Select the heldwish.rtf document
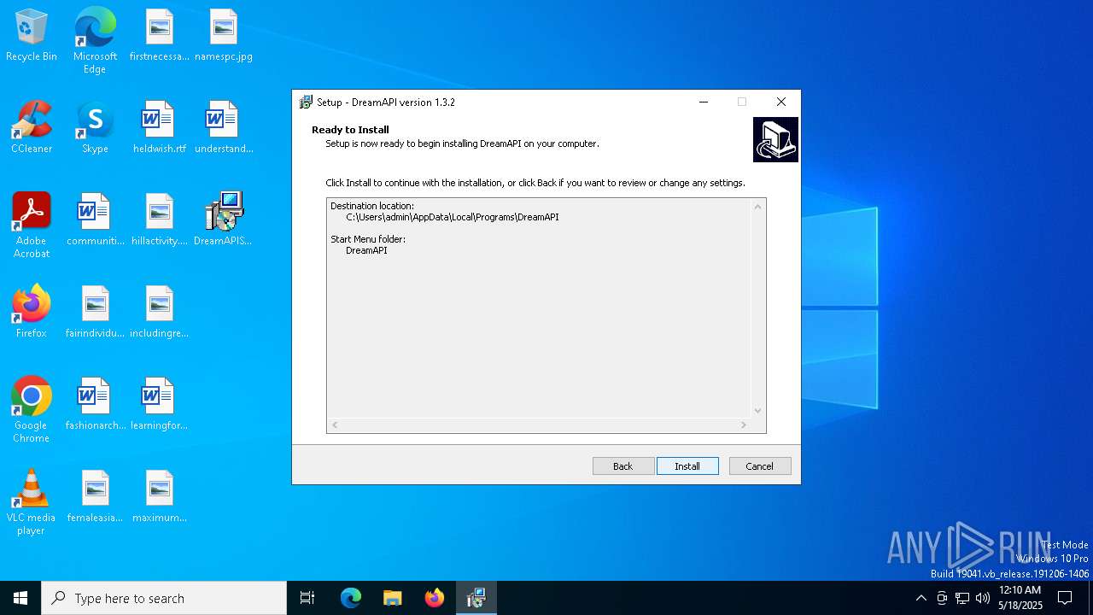 [159, 127]
